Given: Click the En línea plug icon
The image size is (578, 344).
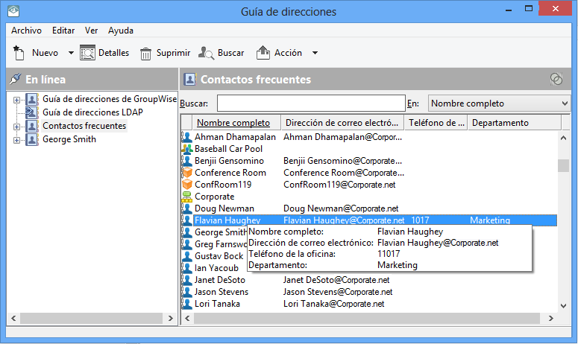Looking at the screenshot, I should pyautogui.click(x=15, y=79).
